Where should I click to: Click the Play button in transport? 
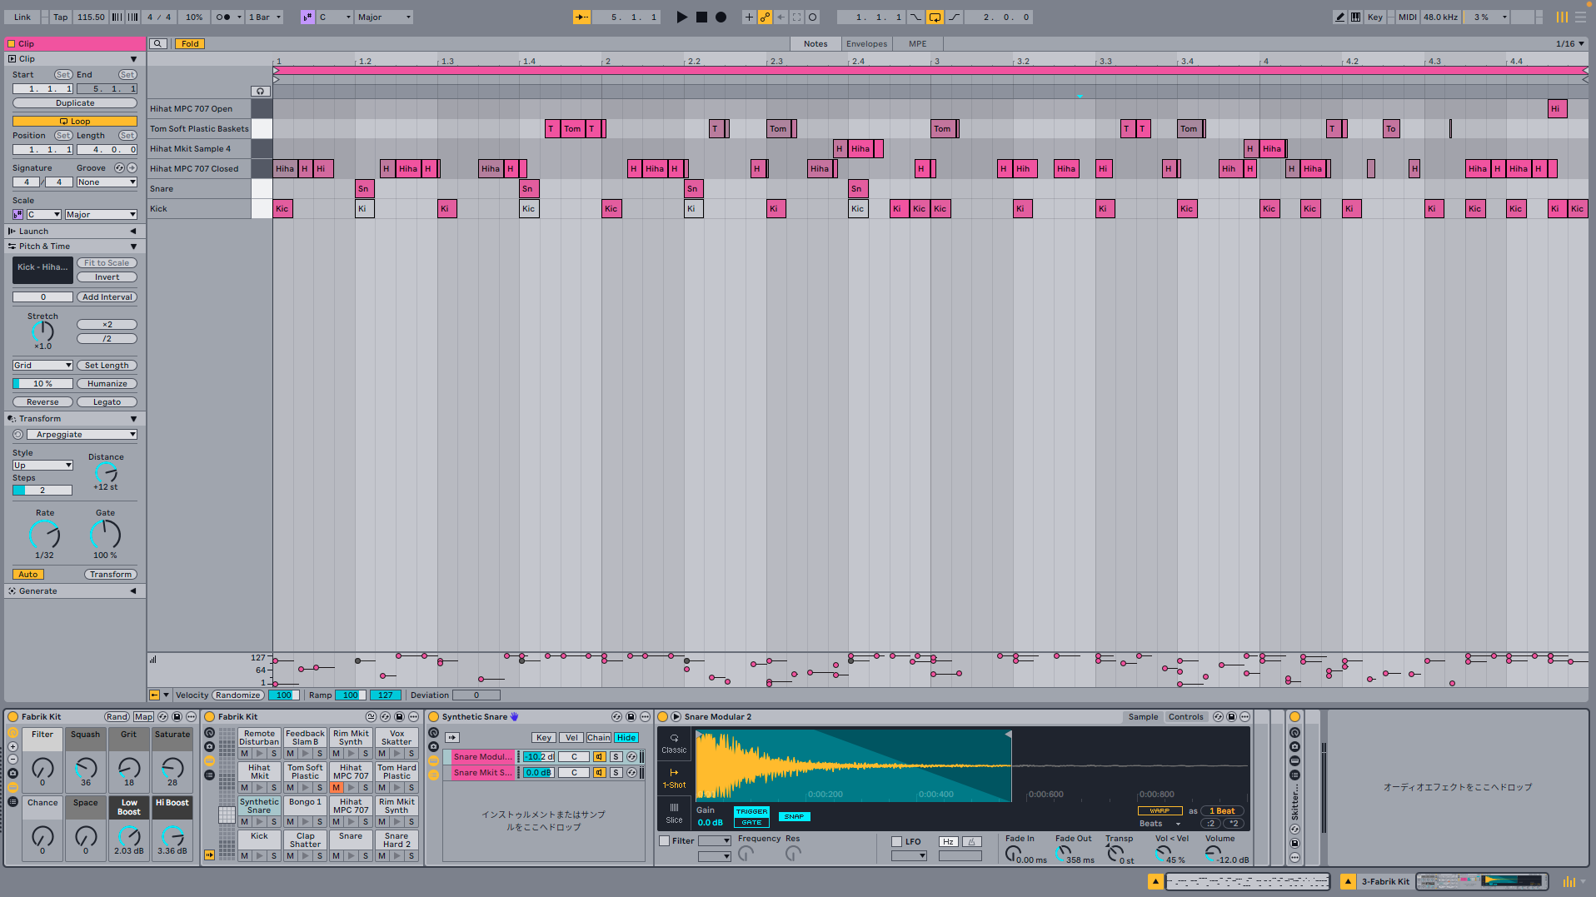681,17
